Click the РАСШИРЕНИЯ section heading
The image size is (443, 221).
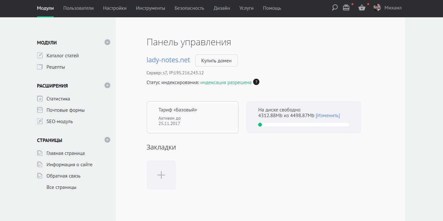pos(52,86)
